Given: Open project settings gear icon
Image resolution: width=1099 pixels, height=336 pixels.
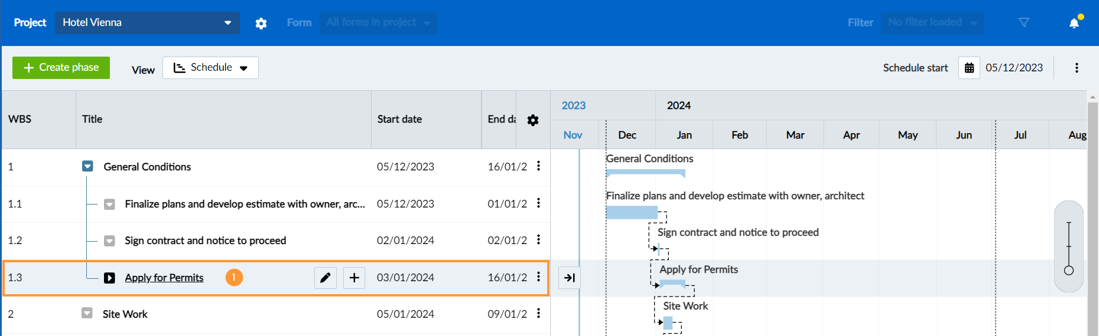Looking at the screenshot, I should coord(261,23).
